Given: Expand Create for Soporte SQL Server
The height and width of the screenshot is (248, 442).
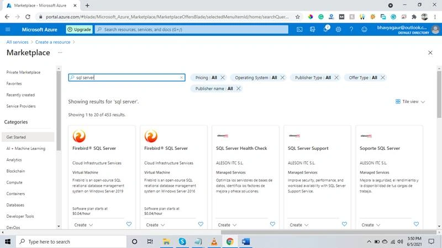Looking at the screenshot, I should 371,225.
